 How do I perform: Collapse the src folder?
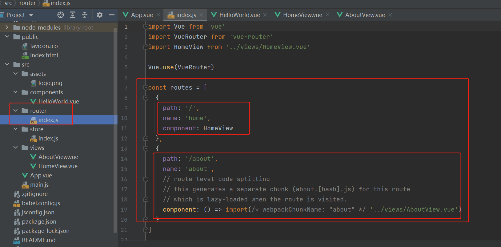click(x=7, y=64)
